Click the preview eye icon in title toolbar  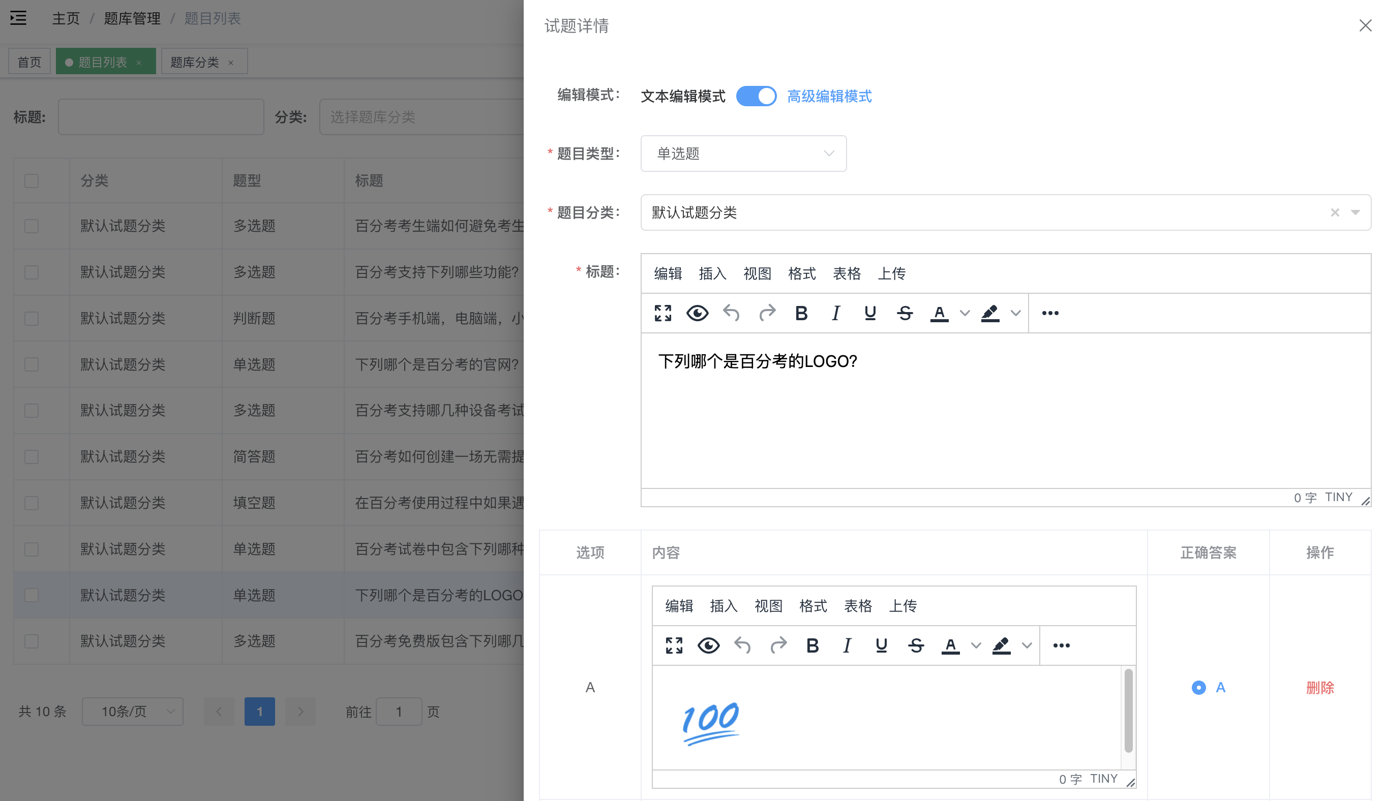pos(697,313)
